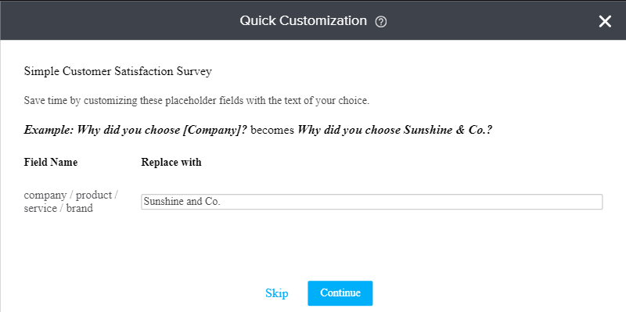Click the Continue button
Viewport: 626px width, 312px height.
[x=340, y=293]
